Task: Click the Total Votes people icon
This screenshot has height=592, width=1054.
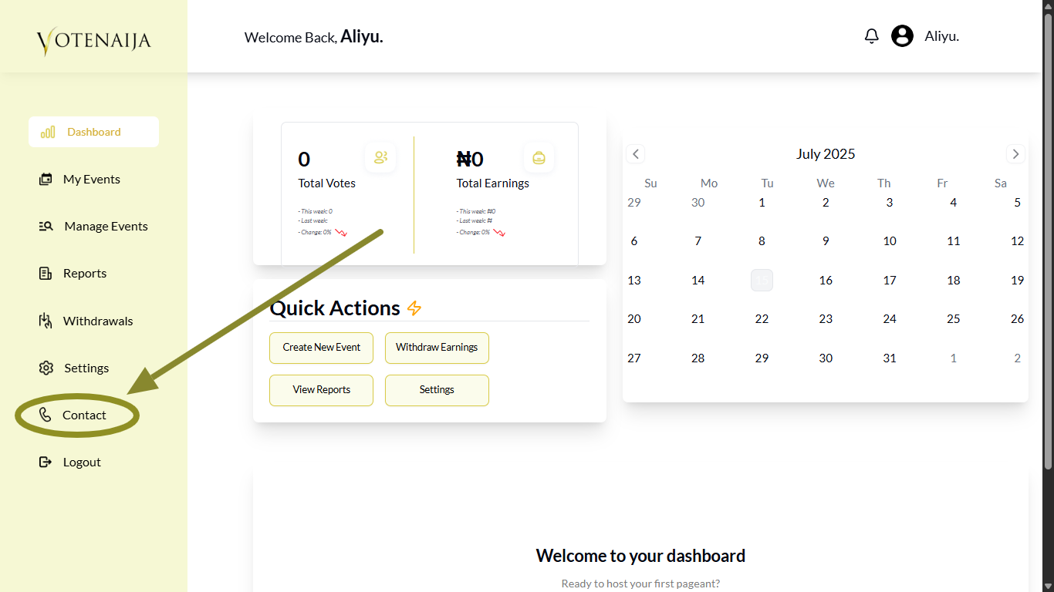Action: pyautogui.click(x=380, y=158)
